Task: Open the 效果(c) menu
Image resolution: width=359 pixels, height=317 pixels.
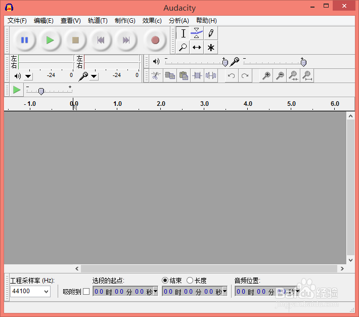Action: 152,21
